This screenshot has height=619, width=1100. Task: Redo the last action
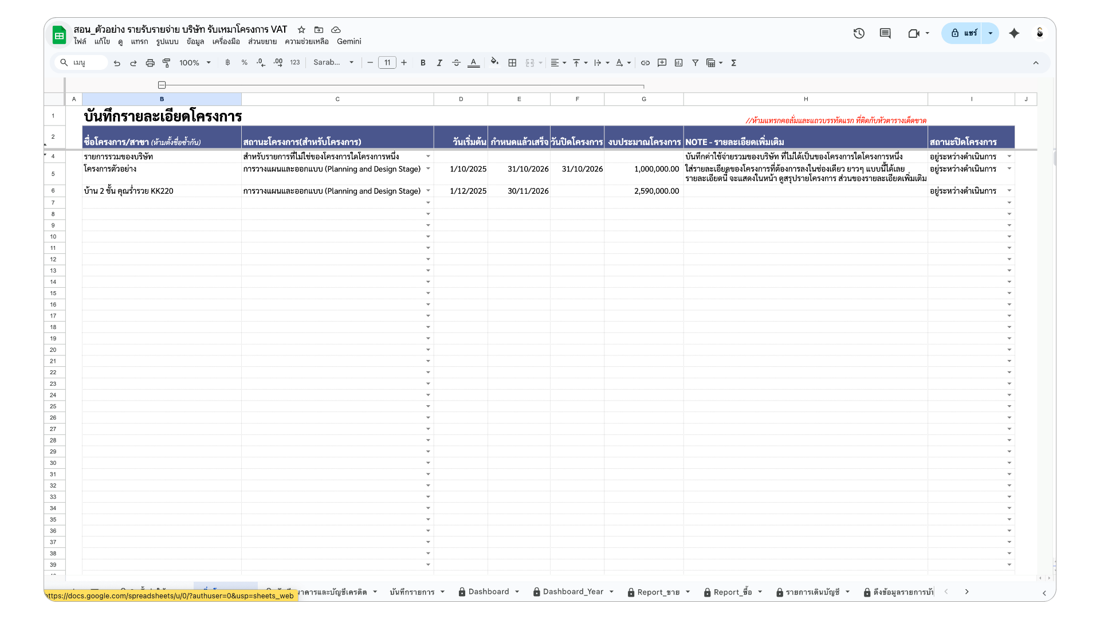tap(133, 63)
